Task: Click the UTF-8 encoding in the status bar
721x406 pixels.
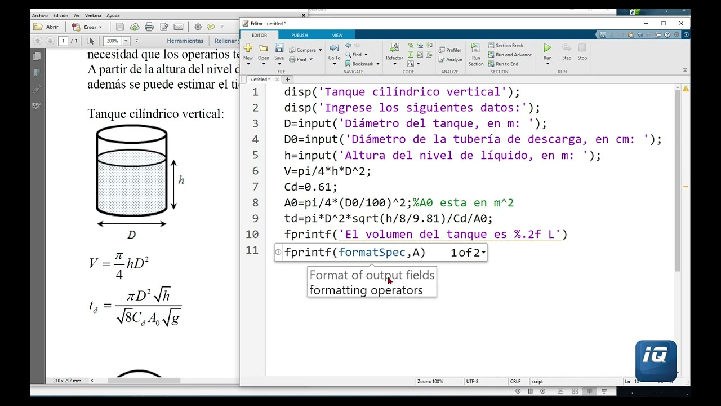Action: 472,382
